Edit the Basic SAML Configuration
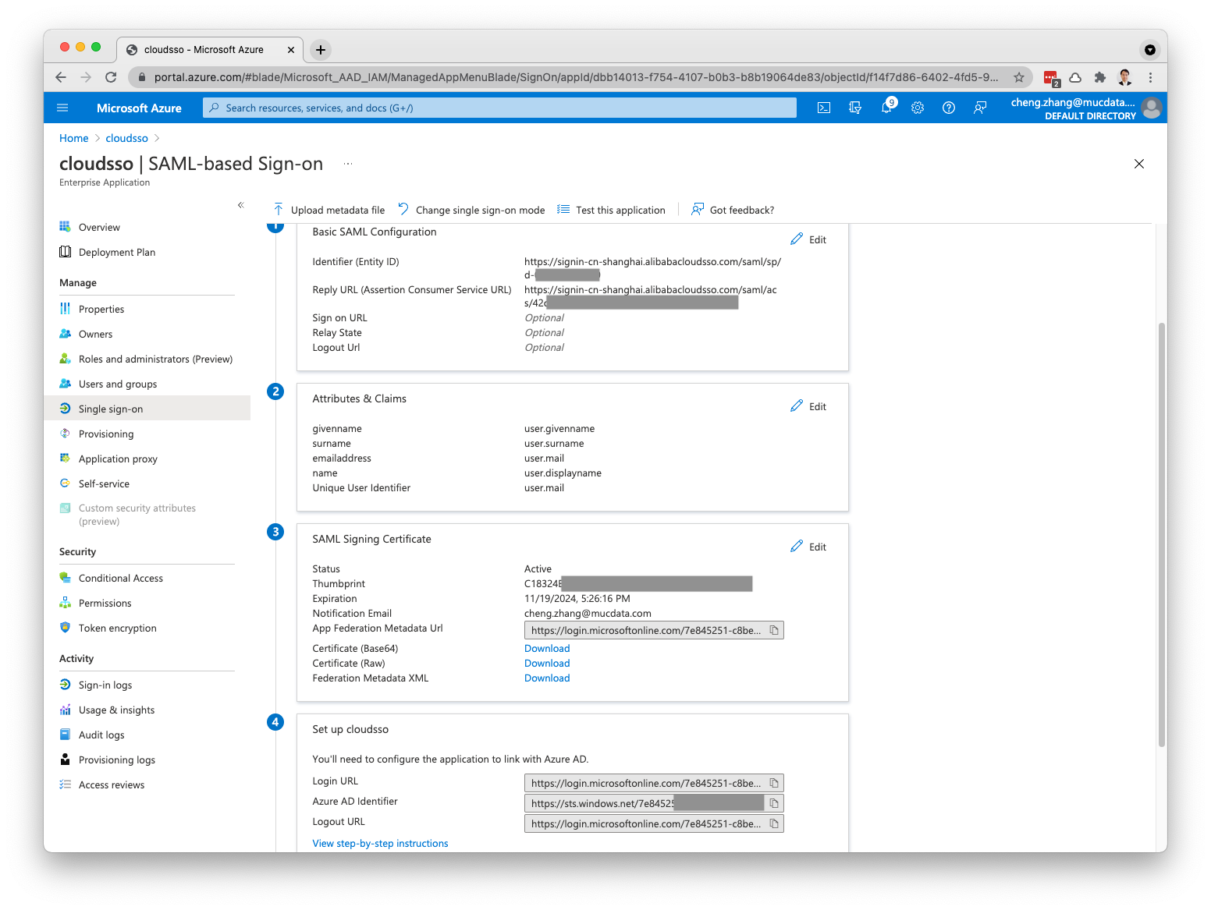Viewport: 1211px width, 910px height. pos(808,239)
